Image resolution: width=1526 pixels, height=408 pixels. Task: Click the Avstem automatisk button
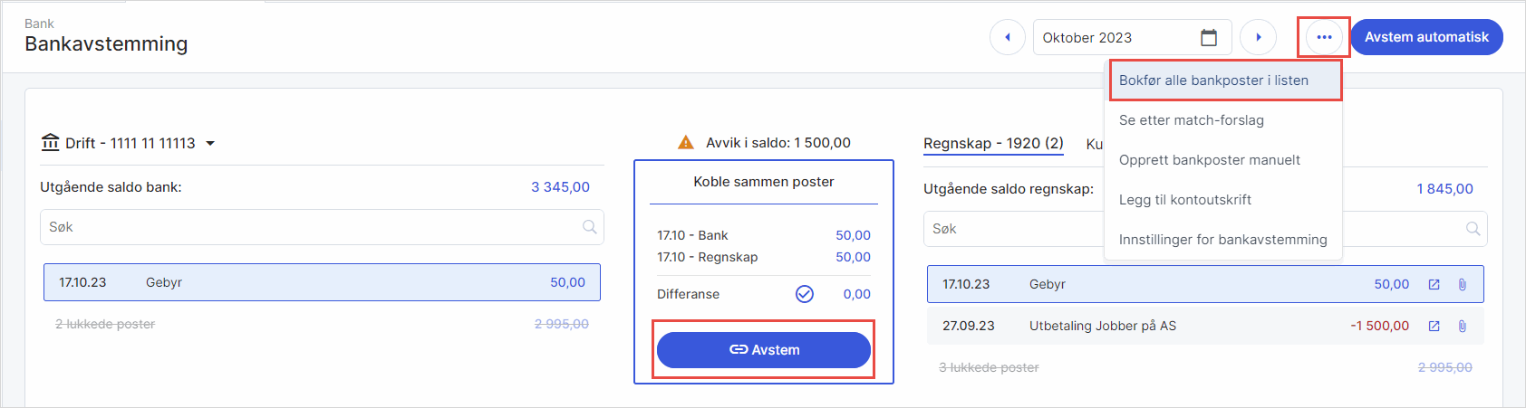pyautogui.click(x=1426, y=37)
